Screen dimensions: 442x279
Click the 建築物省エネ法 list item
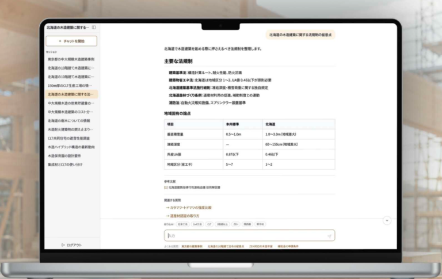pos(220,80)
